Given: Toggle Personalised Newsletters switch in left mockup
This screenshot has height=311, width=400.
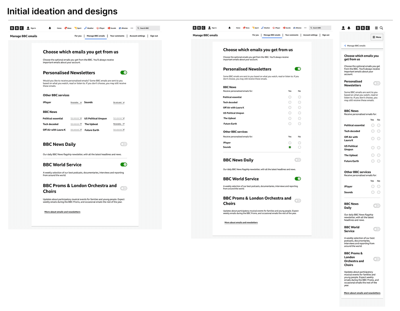Looking at the screenshot, I should point(124,73).
